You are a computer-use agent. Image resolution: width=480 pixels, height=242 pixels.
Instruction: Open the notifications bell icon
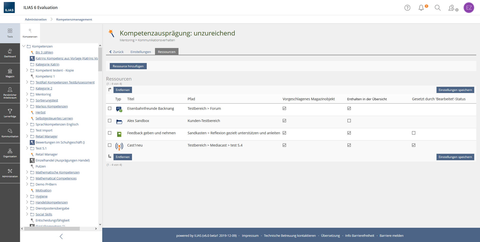[x=421, y=8]
